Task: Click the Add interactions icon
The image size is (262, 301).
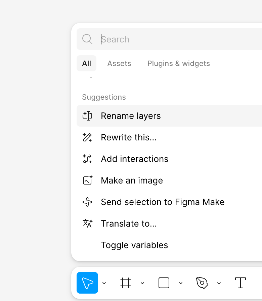Action: pos(87,159)
